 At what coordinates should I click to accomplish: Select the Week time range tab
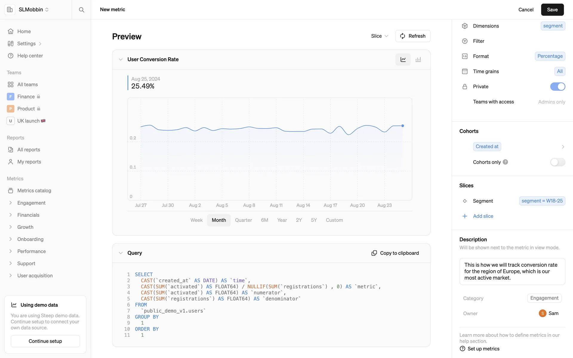196,220
